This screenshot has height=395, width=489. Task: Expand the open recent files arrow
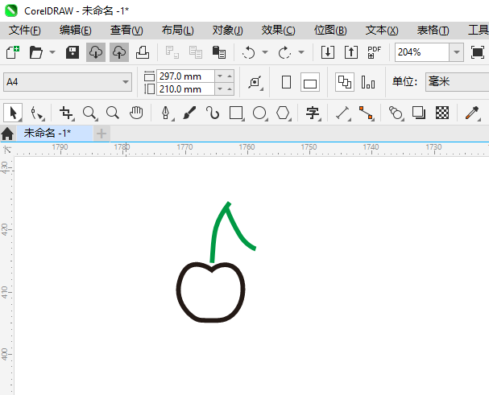click(52, 52)
